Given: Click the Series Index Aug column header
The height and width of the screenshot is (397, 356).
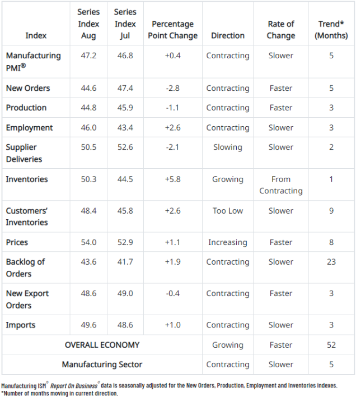Looking at the screenshot, I should [88, 24].
